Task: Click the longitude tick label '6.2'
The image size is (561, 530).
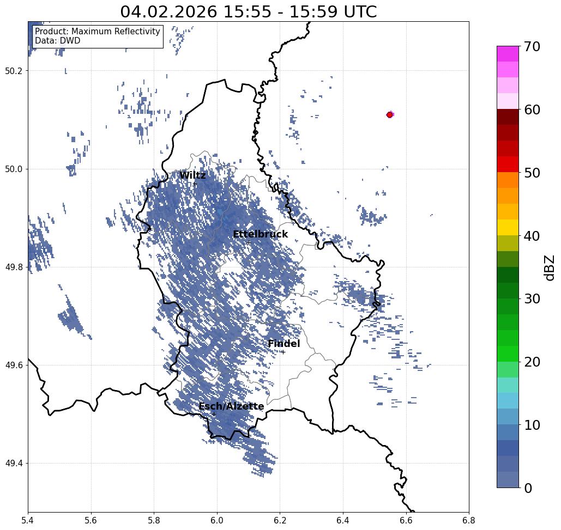Action: click(x=280, y=520)
